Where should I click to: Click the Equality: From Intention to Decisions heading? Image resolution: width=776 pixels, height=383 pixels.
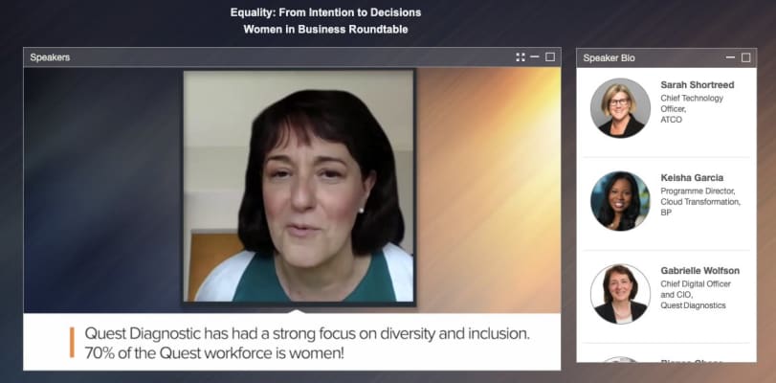(x=325, y=12)
